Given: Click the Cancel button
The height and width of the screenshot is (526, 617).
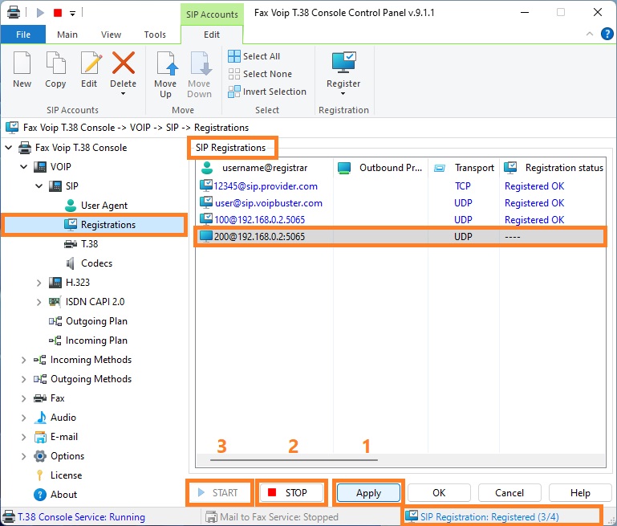Looking at the screenshot, I should click(509, 493).
